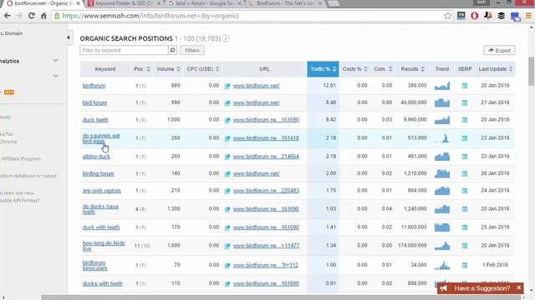Click in the Filter by keyword field
The width and height of the screenshot is (535, 300).
[124, 50]
